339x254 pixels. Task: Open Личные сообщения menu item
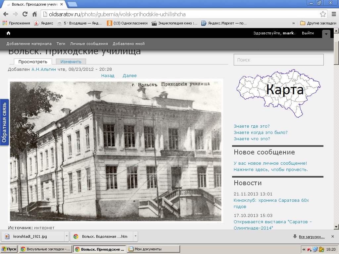pos(89,44)
